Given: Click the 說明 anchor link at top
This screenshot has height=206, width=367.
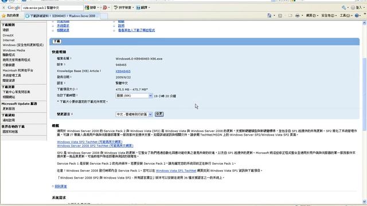Looking at the screenshot, I should pyautogui.click(x=121, y=26).
